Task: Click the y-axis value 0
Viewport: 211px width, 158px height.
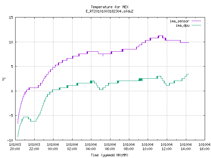Action: [12, 91]
